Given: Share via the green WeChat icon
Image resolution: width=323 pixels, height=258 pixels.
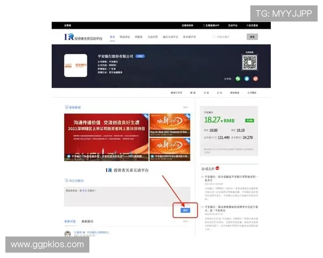Looking at the screenshot, I should (x=238, y=79).
